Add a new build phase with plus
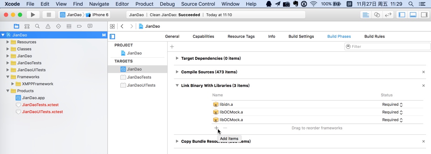The image size is (431, 154). [172, 46]
